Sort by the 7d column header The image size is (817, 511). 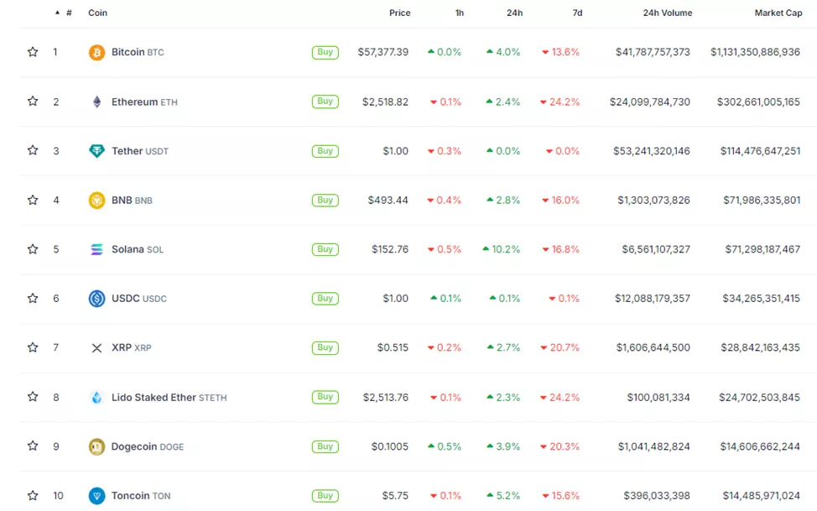click(x=577, y=13)
